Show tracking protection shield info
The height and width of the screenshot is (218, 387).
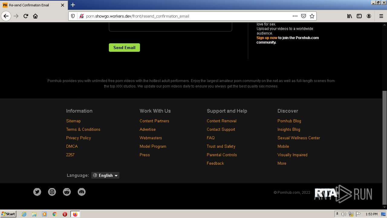[x=73, y=16]
